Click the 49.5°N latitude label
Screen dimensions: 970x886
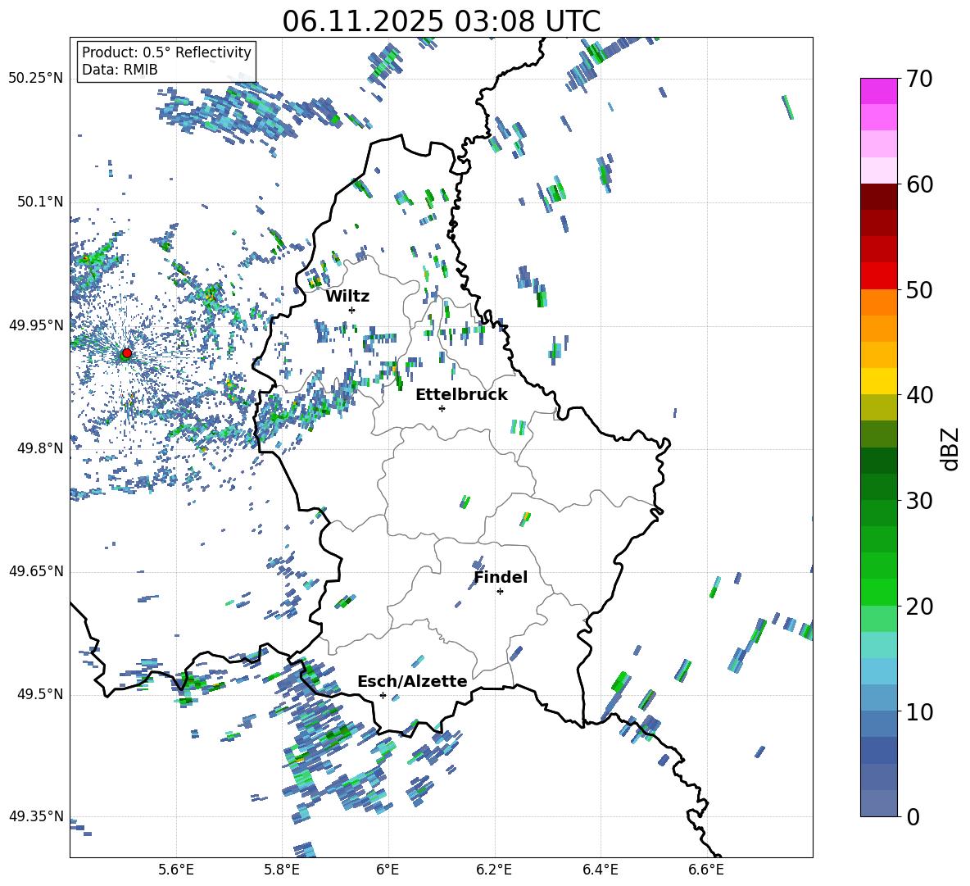click(39, 693)
